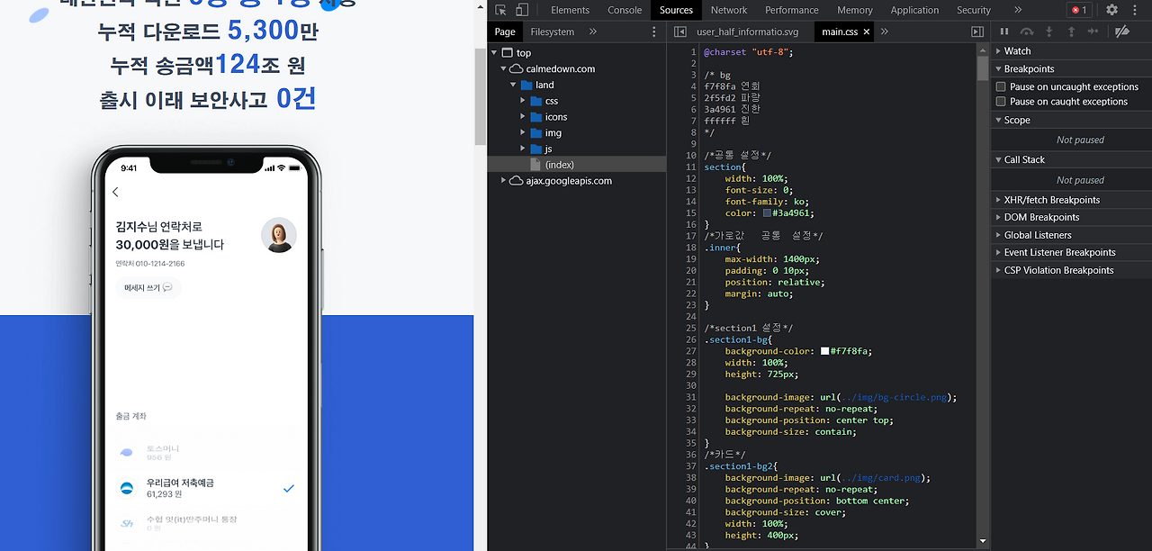This screenshot has width=1152, height=551.
Task: Close the main.css editor tab
Action: 867,32
